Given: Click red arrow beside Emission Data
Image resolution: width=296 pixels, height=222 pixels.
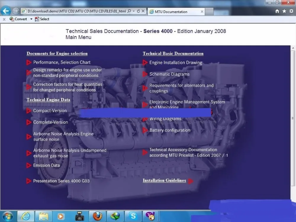Looking at the screenshot, I should (29, 165).
